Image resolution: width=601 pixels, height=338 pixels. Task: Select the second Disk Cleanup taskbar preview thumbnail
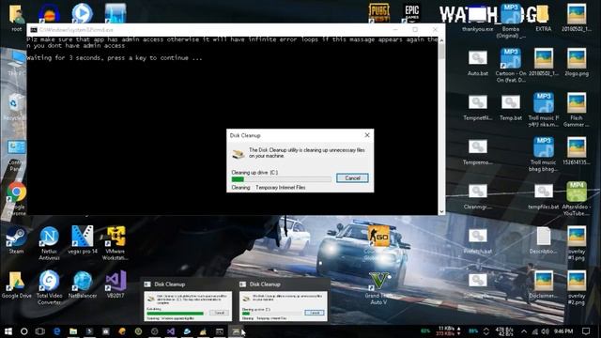click(x=284, y=301)
